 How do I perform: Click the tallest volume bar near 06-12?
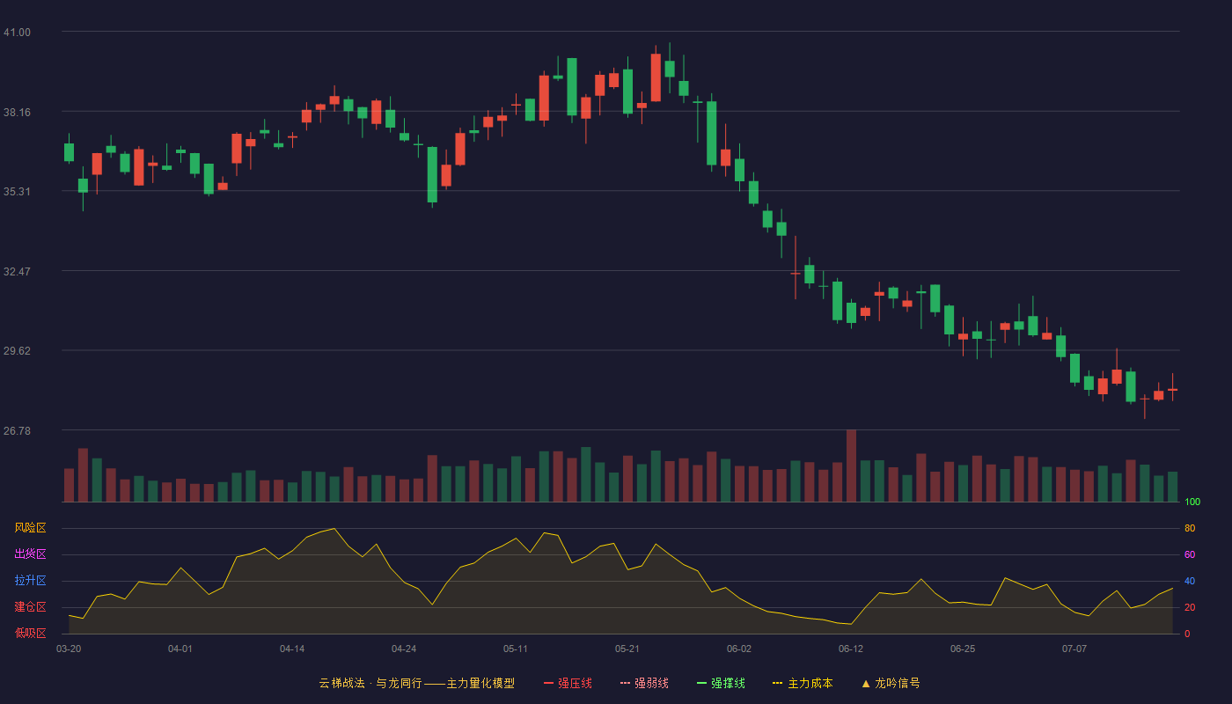[x=851, y=466]
